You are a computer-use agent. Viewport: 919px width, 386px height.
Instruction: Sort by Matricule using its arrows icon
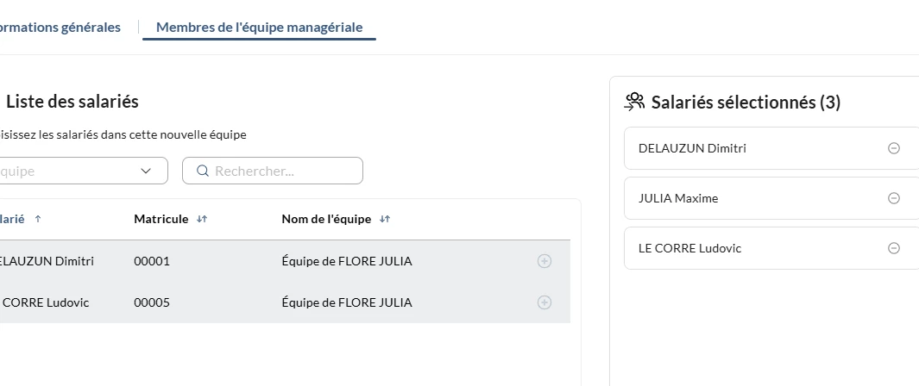[x=202, y=219]
